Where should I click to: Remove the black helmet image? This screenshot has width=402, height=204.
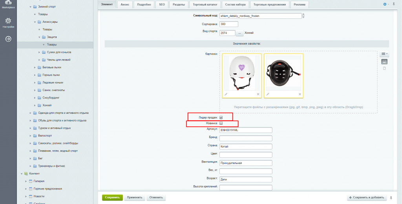300,94
